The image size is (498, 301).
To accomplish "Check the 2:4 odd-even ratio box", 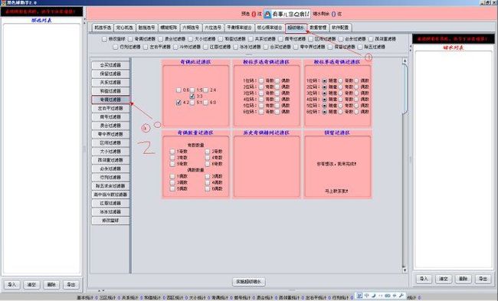I will tap(206, 90).
